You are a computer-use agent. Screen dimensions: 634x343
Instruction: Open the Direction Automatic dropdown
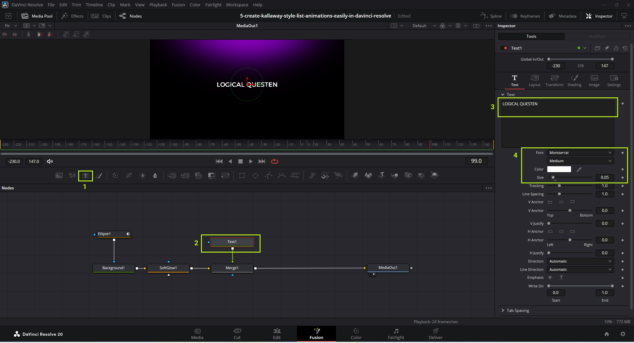click(580, 261)
